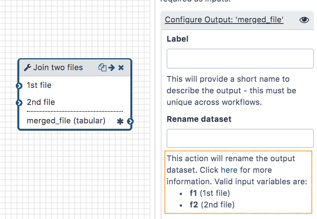Remove the Join two files node

click(x=121, y=68)
